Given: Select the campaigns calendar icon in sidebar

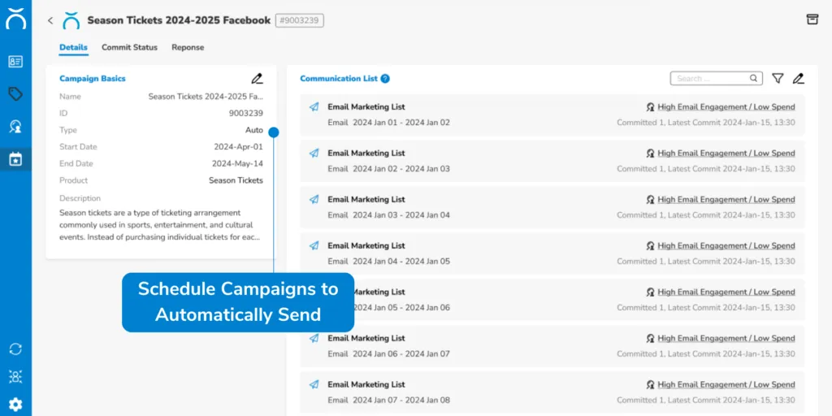Looking at the screenshot, I should pos(15,158).
